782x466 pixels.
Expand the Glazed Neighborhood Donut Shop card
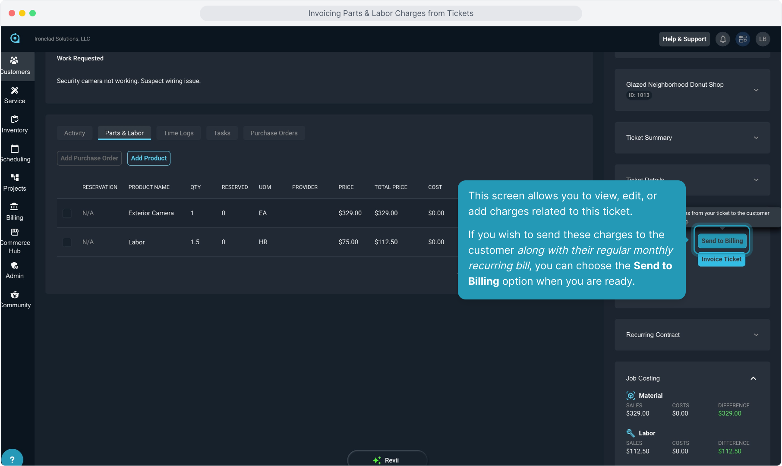click(x=756, y=90)
